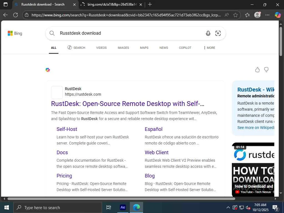This screenshot has height=213, width=284.
Task: Select the NEWS tab
Action: click(164, 48)
